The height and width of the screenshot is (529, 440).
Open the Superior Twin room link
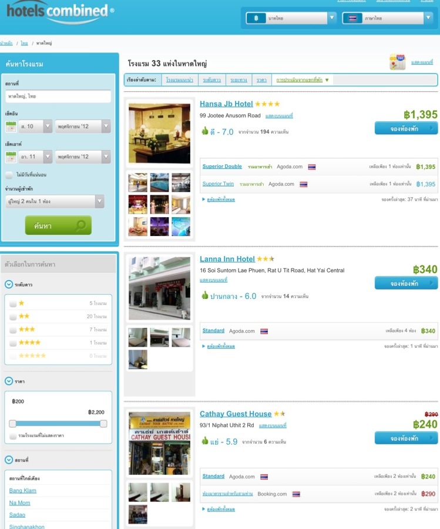218,184
